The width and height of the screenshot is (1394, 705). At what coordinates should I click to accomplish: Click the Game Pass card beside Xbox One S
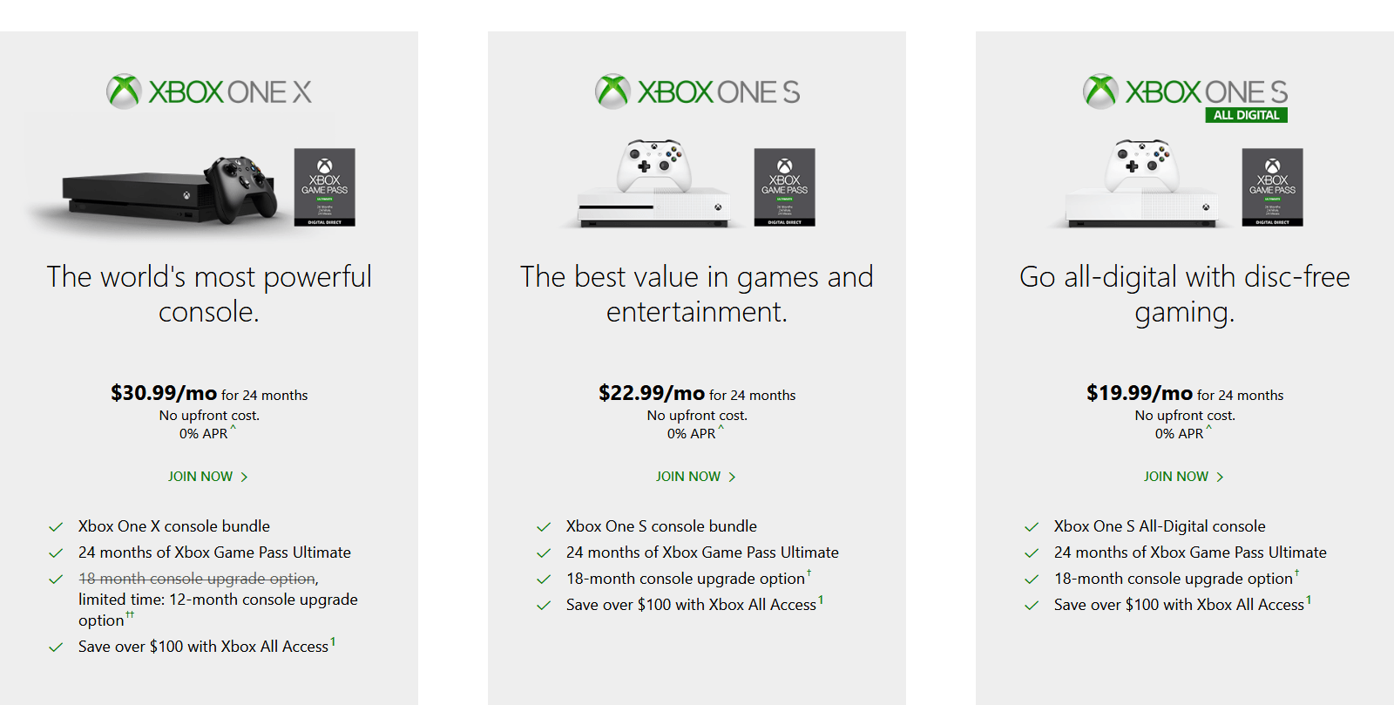click(x=784, y=187)
